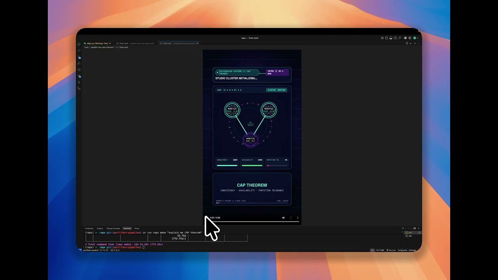Click the errors and warnings count in status bar
This screenshot has width=498, height=280.
coord(115,250)
